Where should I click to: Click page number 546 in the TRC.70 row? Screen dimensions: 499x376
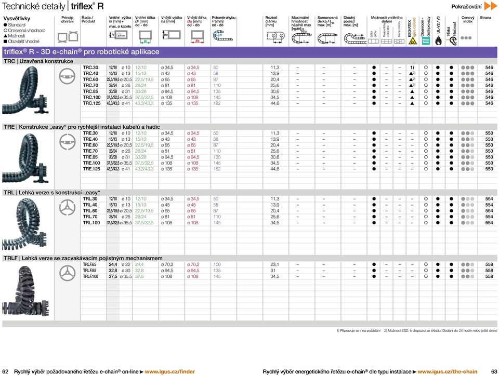(x=489, y=86)
